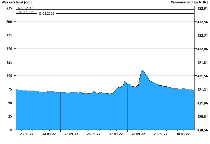The image size is (210, 144).
Task: Click the 421,31 value on the right axis
Action: tap(202, 90)
